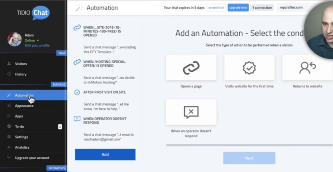Click the no-response chat list icon
Viewport: 333px width, 172px height.
77,118
